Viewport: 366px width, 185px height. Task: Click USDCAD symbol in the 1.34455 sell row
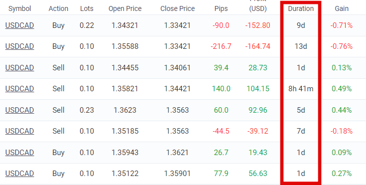[x=19, y=68]
